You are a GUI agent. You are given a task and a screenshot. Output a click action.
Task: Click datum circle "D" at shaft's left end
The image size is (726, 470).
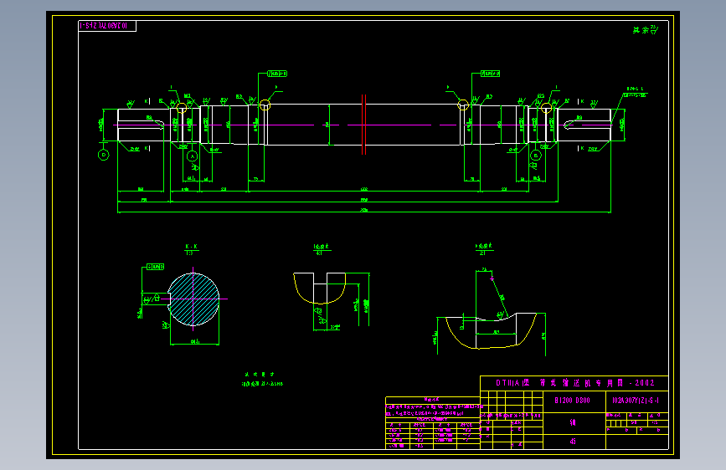point(104,155)
